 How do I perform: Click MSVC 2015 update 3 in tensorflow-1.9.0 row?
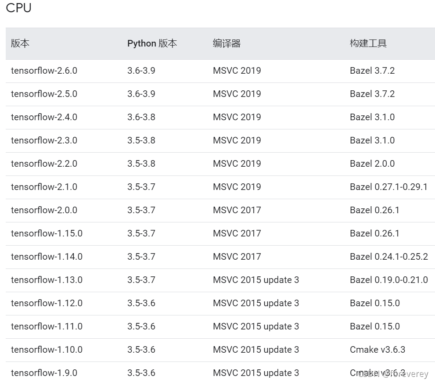pyautogui.click(x=256, y=374)
